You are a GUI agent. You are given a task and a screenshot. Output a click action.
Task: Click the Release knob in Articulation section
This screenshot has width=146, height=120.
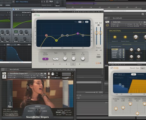138,57
